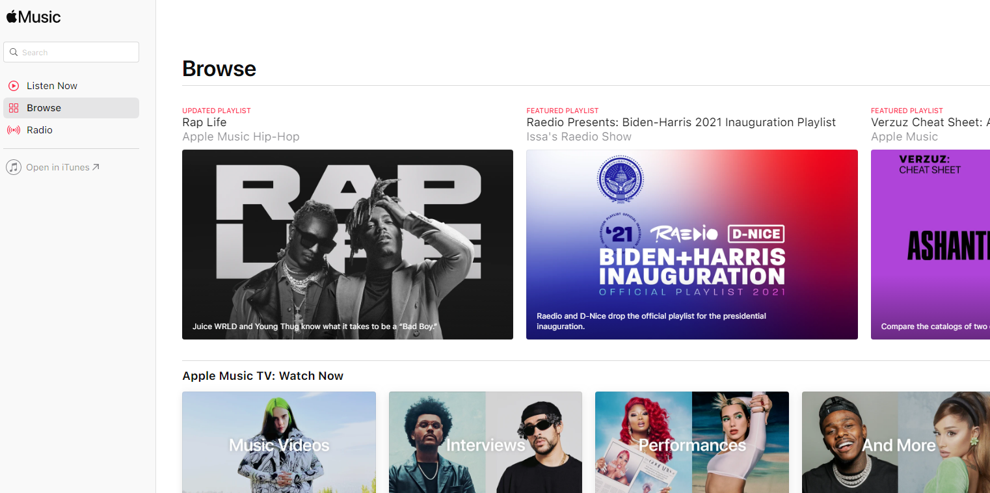This screenshot has width=990, height=493.
Task: Click the magnifying glass search icon
Action: (x=14, y=52)
